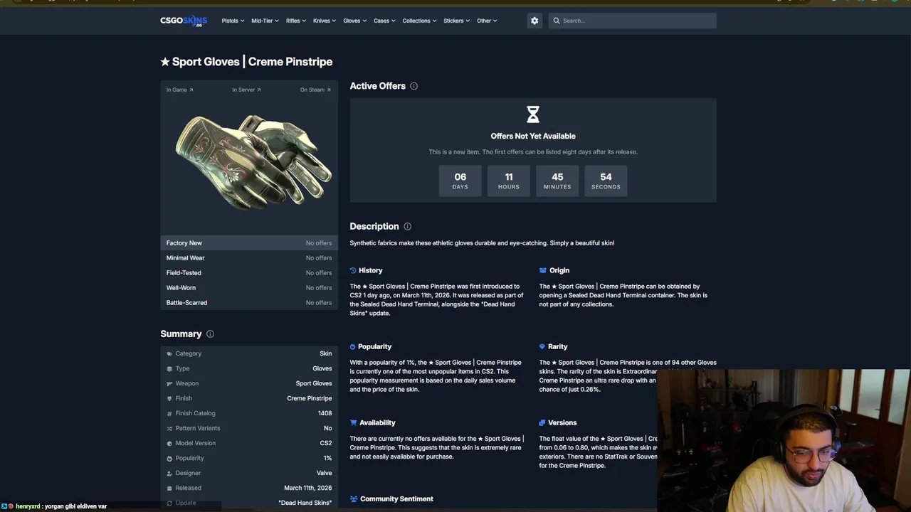The height and width of the screenshot is (512, 911).
Task: Click the Community Sentiment heading
Action: tap(396, 498)
